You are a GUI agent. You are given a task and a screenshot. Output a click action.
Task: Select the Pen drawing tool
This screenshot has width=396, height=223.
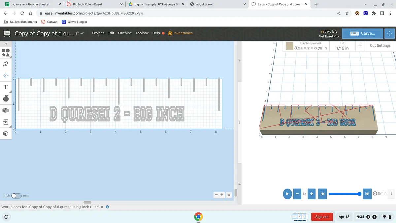6,64
